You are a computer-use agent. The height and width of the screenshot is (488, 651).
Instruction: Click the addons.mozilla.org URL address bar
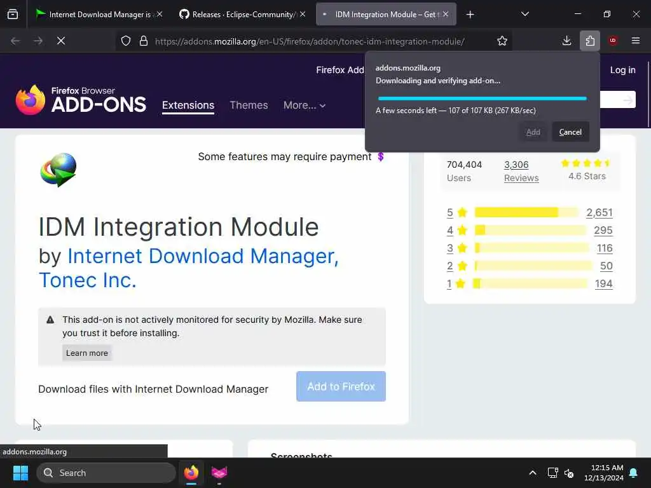coord(310,41)
